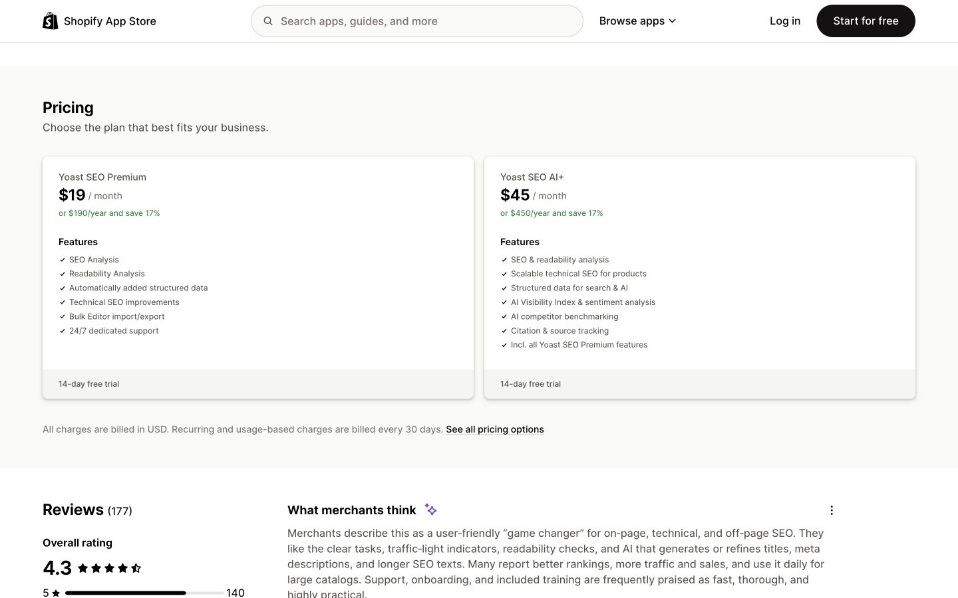Expand the Browse apps dropdown
958x598 pixels.
coord(637,21)
